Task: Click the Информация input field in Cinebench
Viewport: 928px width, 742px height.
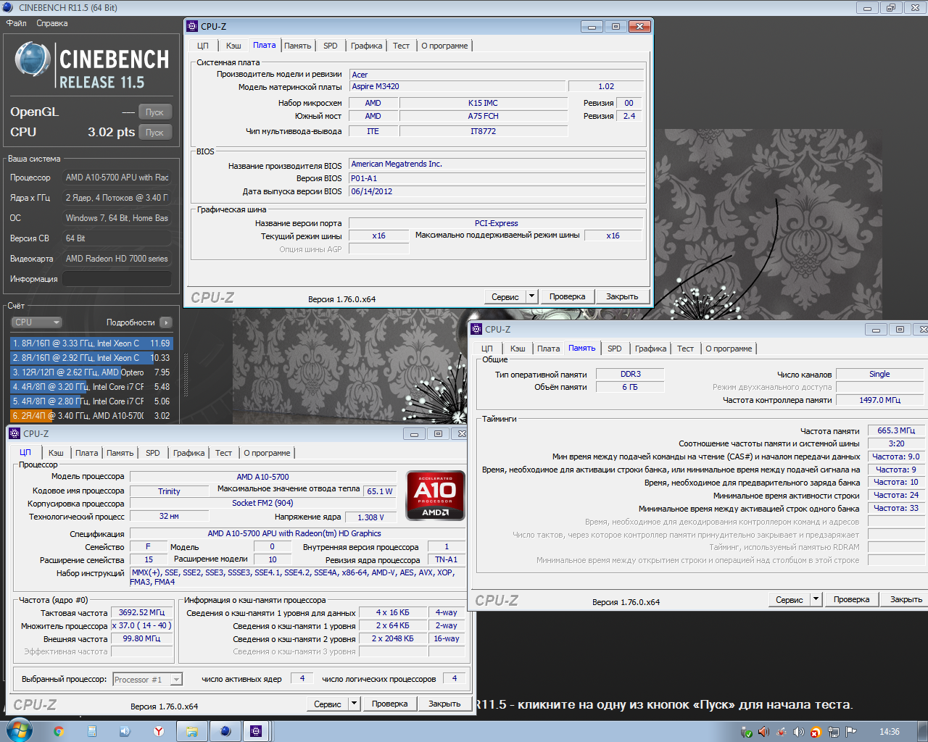Action: coord(117,279)
